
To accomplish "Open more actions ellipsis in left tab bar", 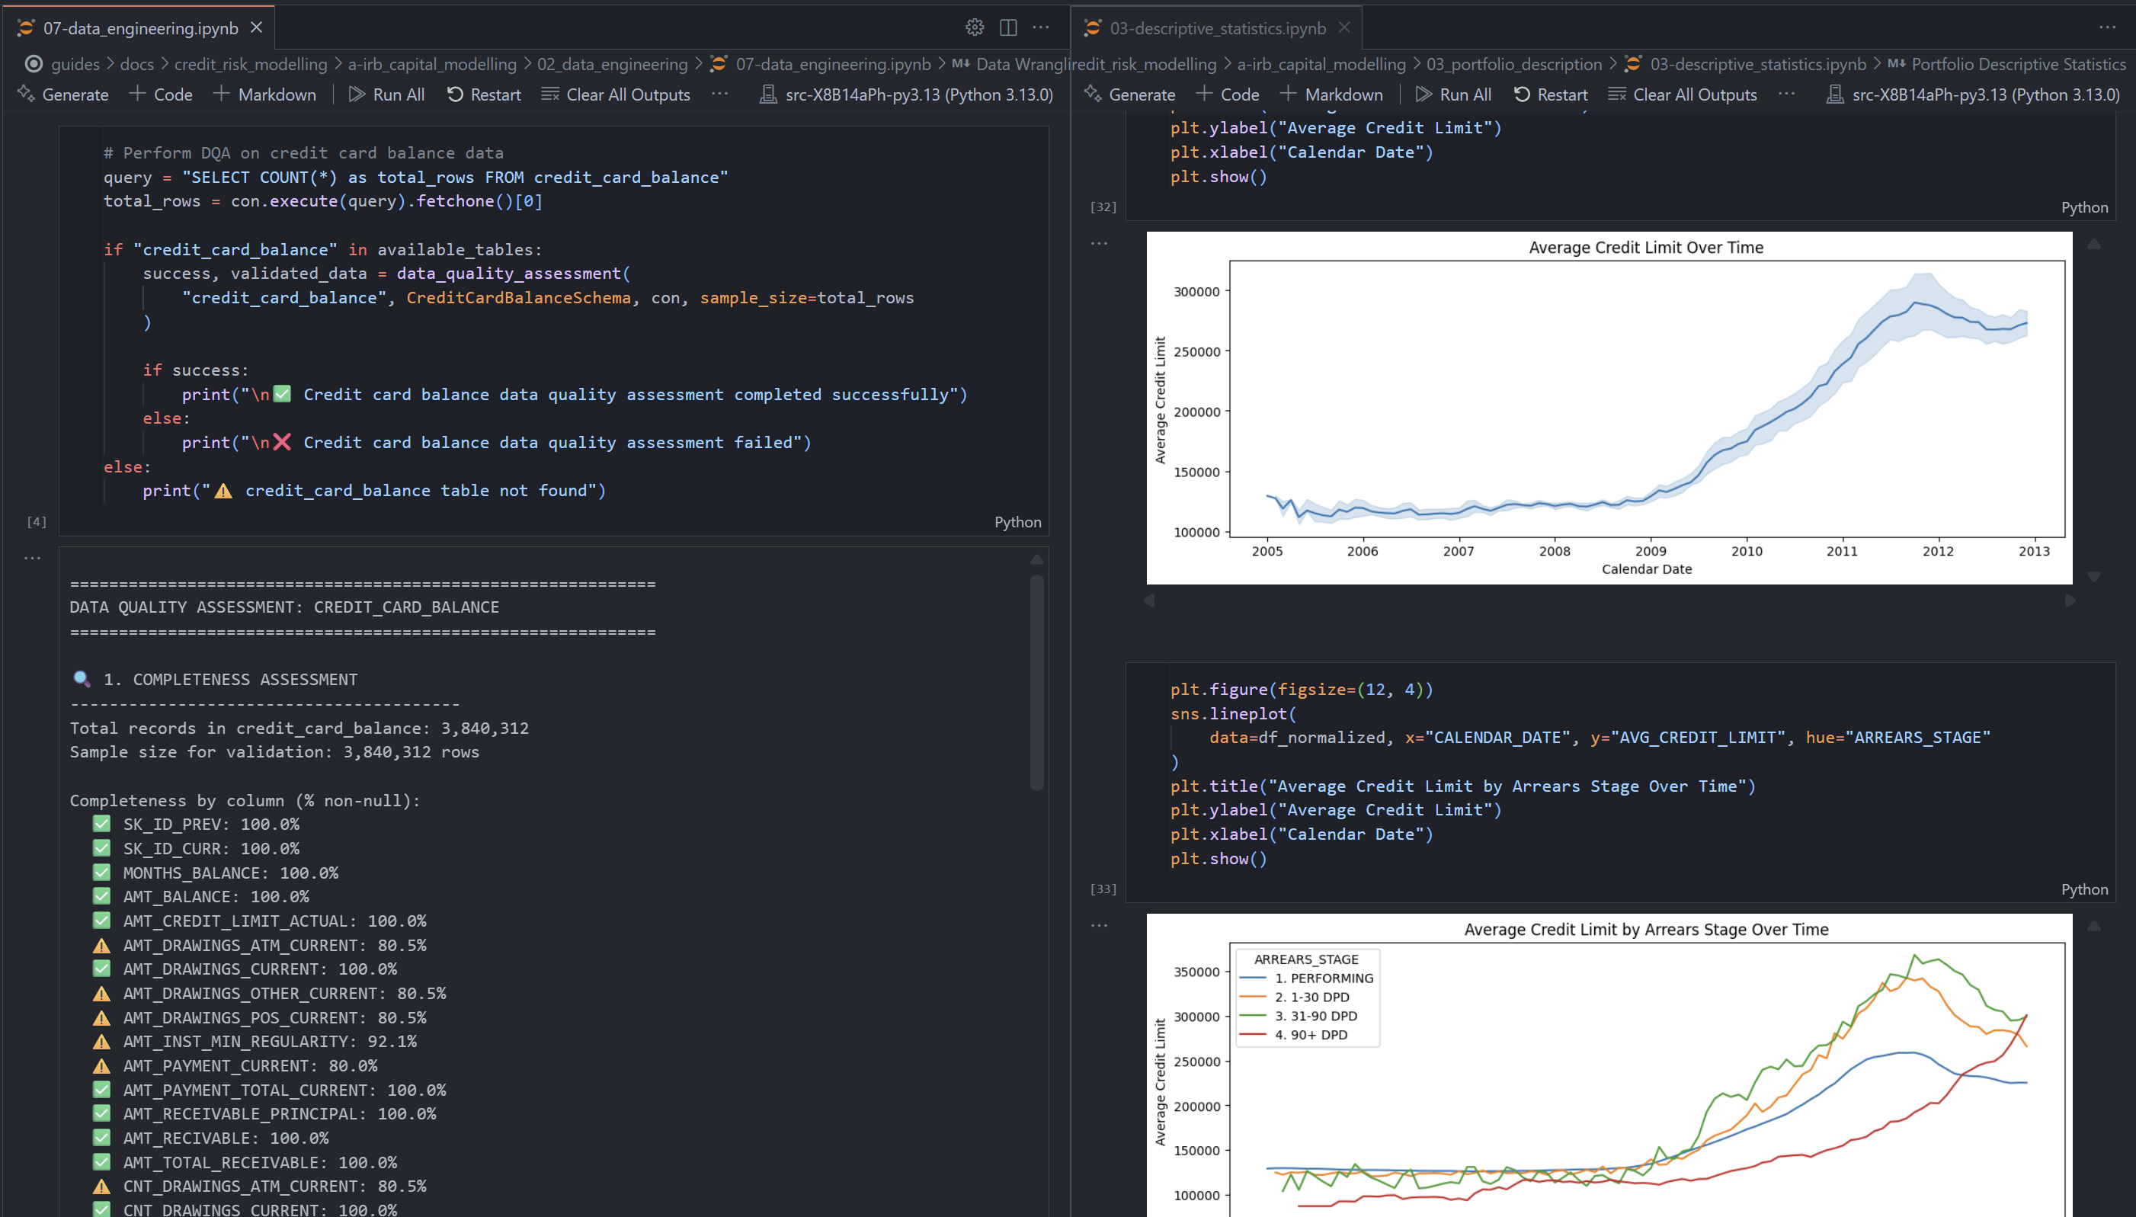I will pyautogui.click(x=1040, y=27).
